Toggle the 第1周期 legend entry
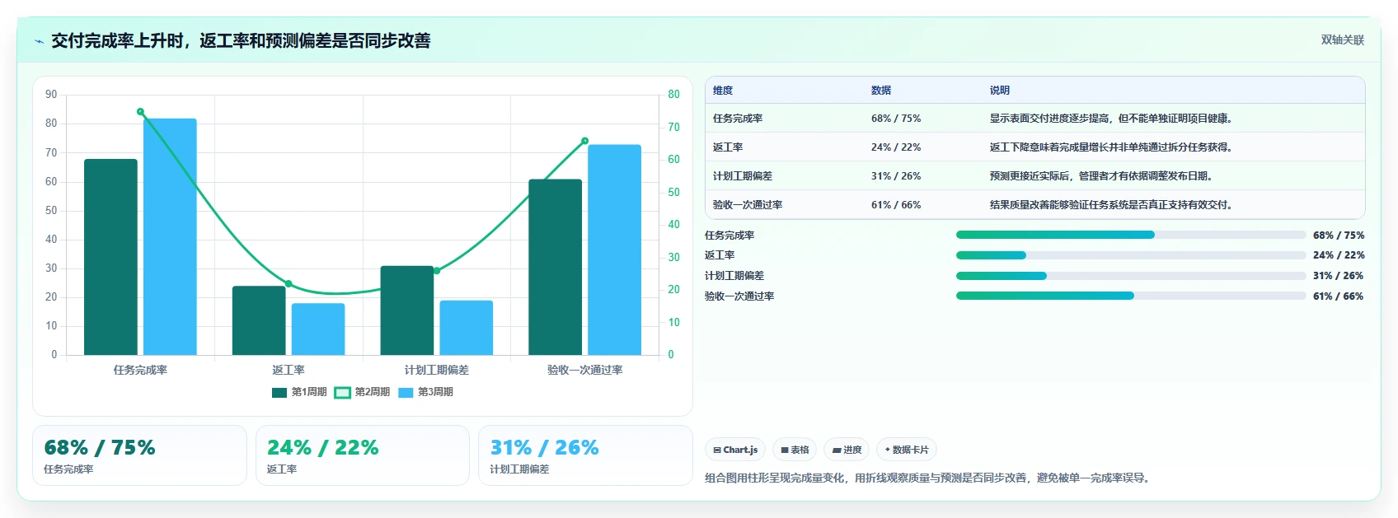The height and width of the screenshot is (518, 1398). point(299,392)
